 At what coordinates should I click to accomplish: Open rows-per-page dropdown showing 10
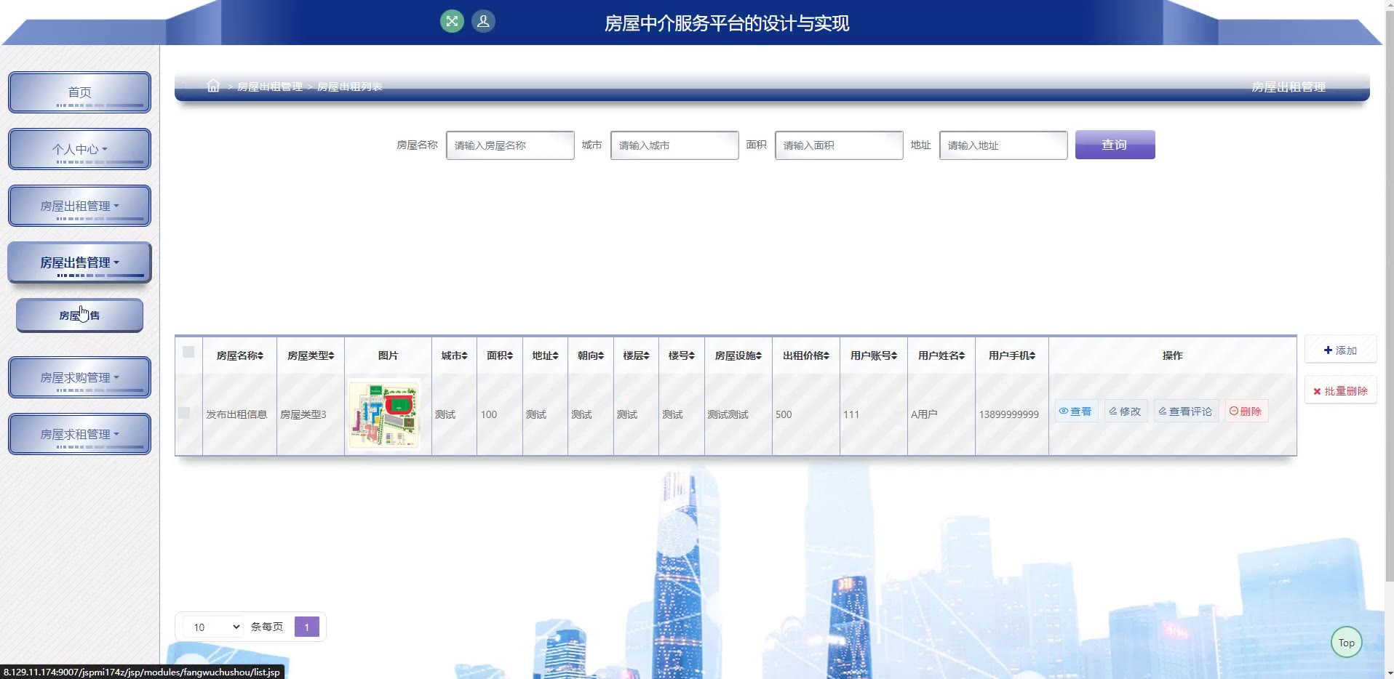coord(213,627)
